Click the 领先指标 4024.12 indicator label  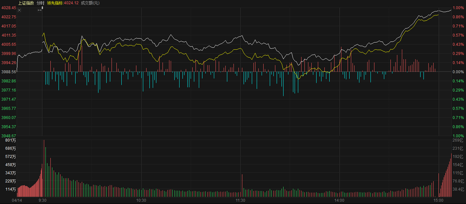(x=63, y=3)
